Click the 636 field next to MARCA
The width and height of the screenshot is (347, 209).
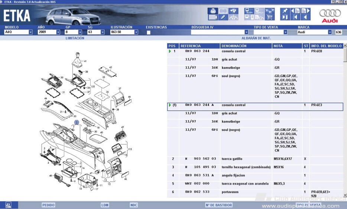[338, 32]
